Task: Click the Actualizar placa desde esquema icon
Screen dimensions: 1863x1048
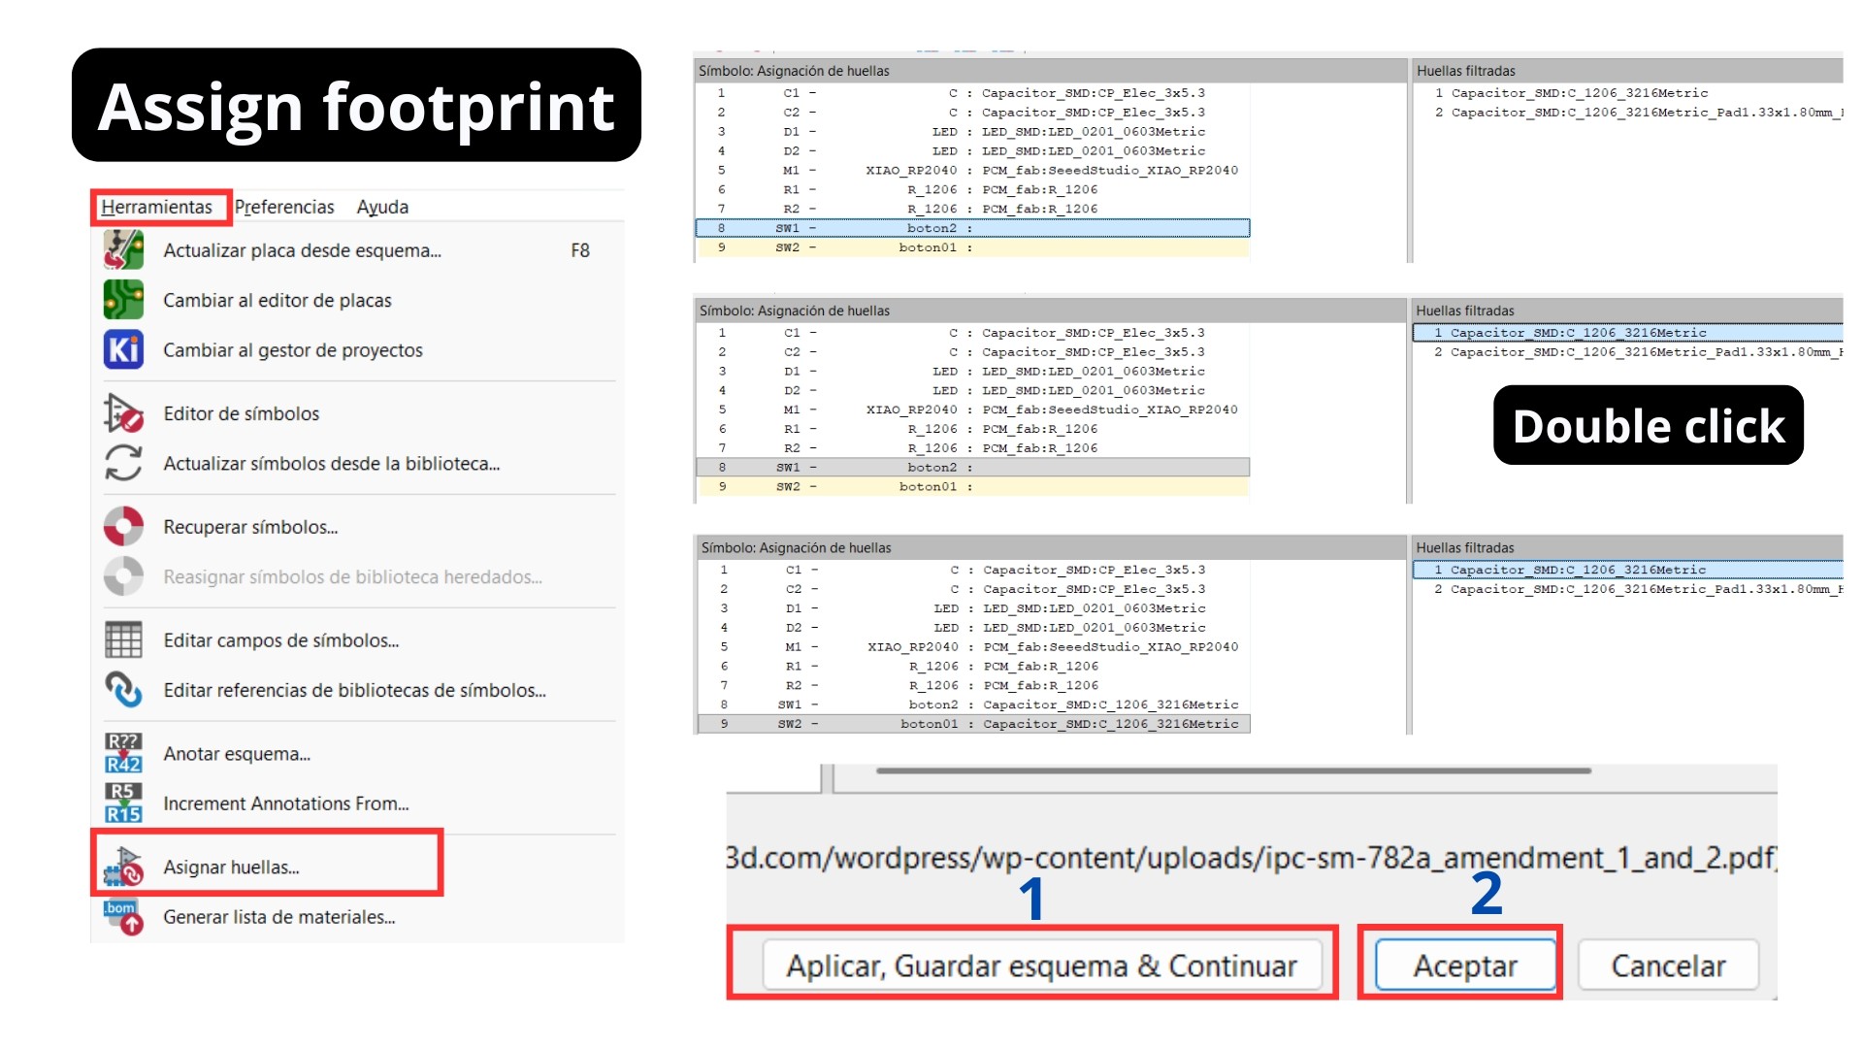Action: [x=123, y=250]
